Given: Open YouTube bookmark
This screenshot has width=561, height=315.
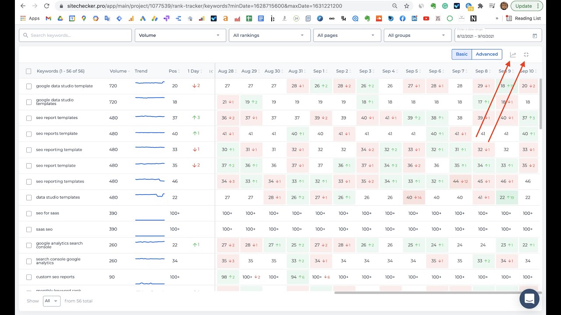Looking at the screenshot, I should (426, 18).
